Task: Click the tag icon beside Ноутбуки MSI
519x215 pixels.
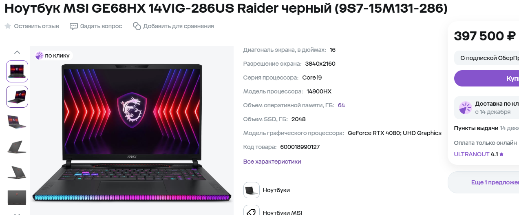Action: click(252, 210)
